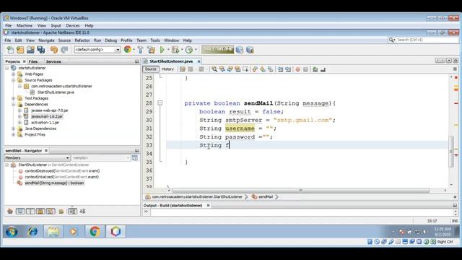The image size is (462, 260).
Task: Click the Chrome browser icon in NetBeans toolbar
Action: coord(128,50)
